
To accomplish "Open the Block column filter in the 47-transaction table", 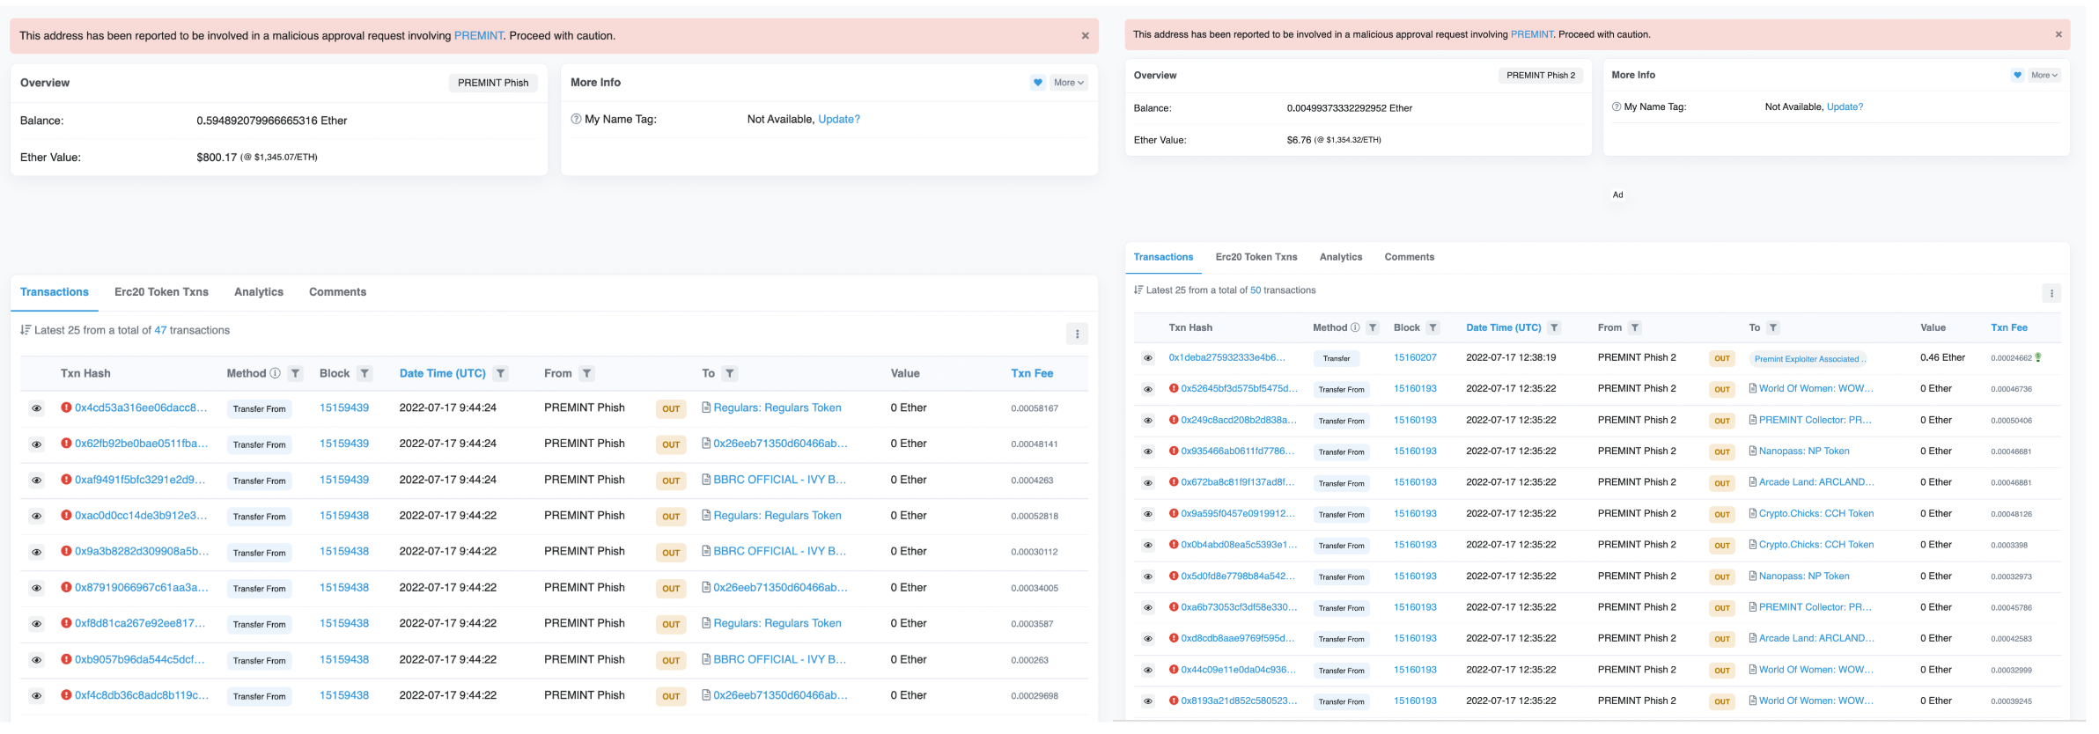I will 365,373.
